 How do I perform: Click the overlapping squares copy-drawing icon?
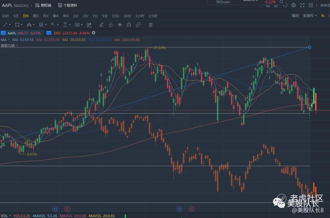[138, 25]
